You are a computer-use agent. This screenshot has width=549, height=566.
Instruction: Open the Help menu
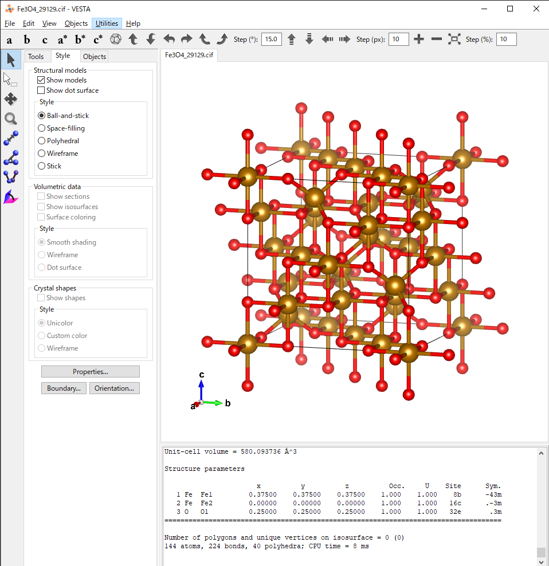click(x=133, y=23)
